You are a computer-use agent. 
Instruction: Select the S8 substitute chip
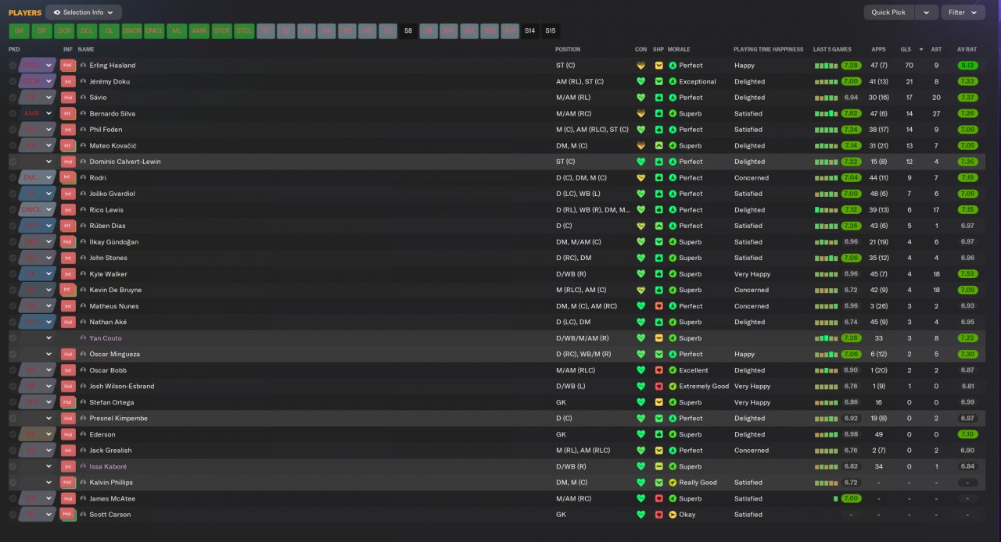point(408,31)
